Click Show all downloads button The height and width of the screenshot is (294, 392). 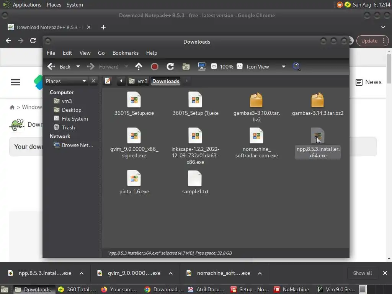pos(362,273)
